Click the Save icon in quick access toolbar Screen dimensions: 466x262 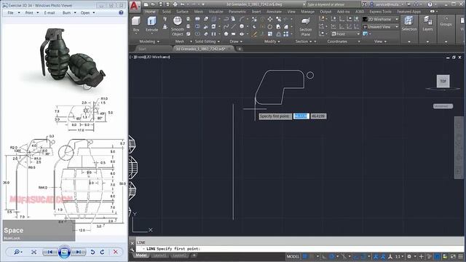(x=160, y=4)
